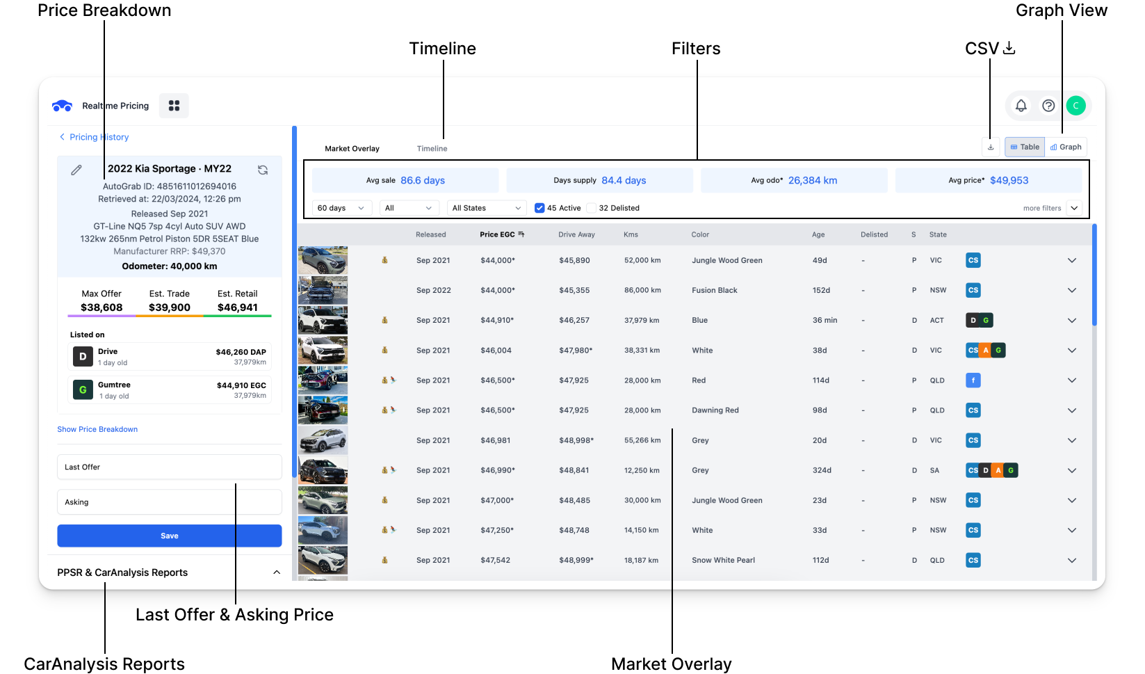Click D badge on the ACT row
This screenshot has height=674, width=1145.
click(x=973, y=321)
